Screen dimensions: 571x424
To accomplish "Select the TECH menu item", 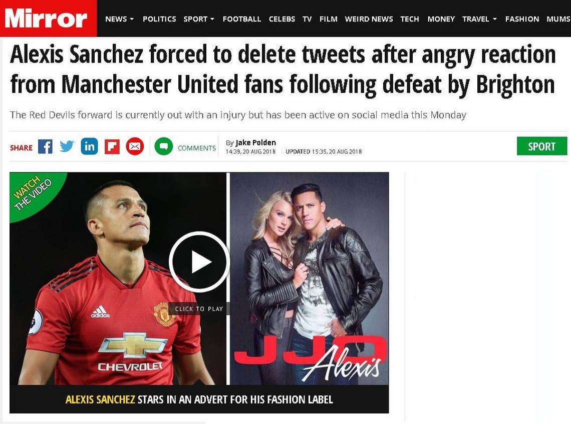I will [410, 19].
